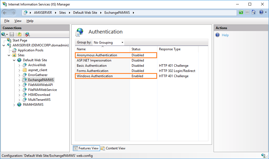The width and height of the screenshot is (269, 159).
Task: Expand the PAM4HSMWS site node
Action: point(14,105)
